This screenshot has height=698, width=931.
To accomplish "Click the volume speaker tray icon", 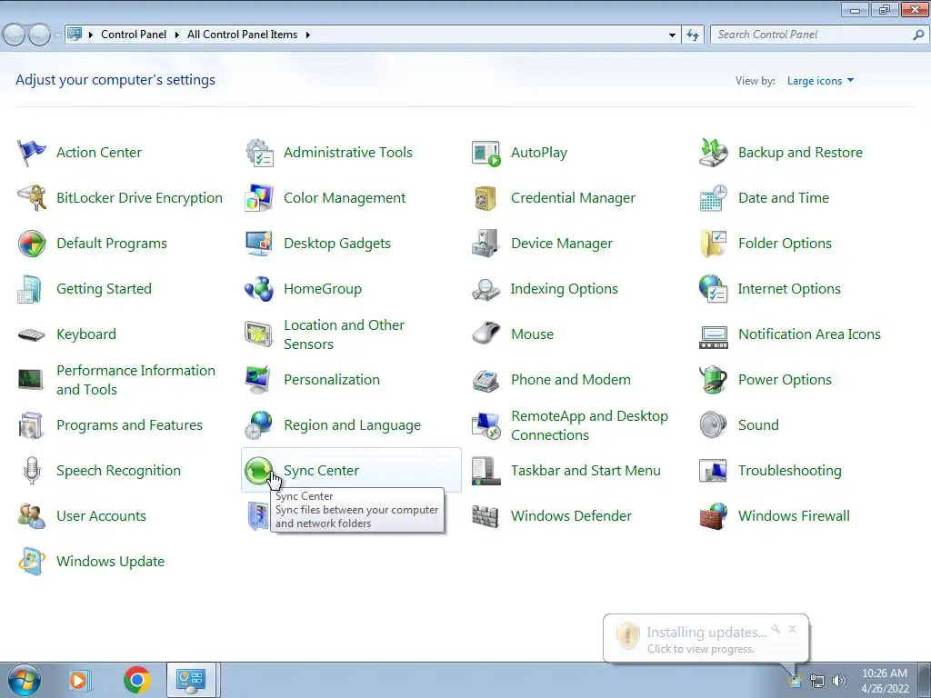I will pos(839,681).
